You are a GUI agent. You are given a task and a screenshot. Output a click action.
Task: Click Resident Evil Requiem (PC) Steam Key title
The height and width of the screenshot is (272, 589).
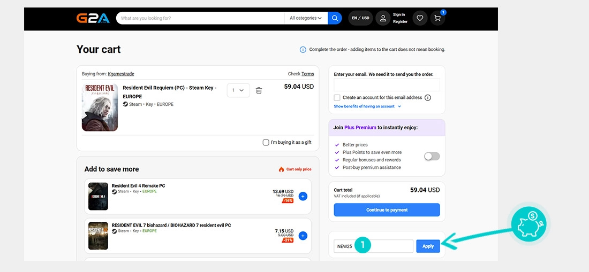click(170, 92)
